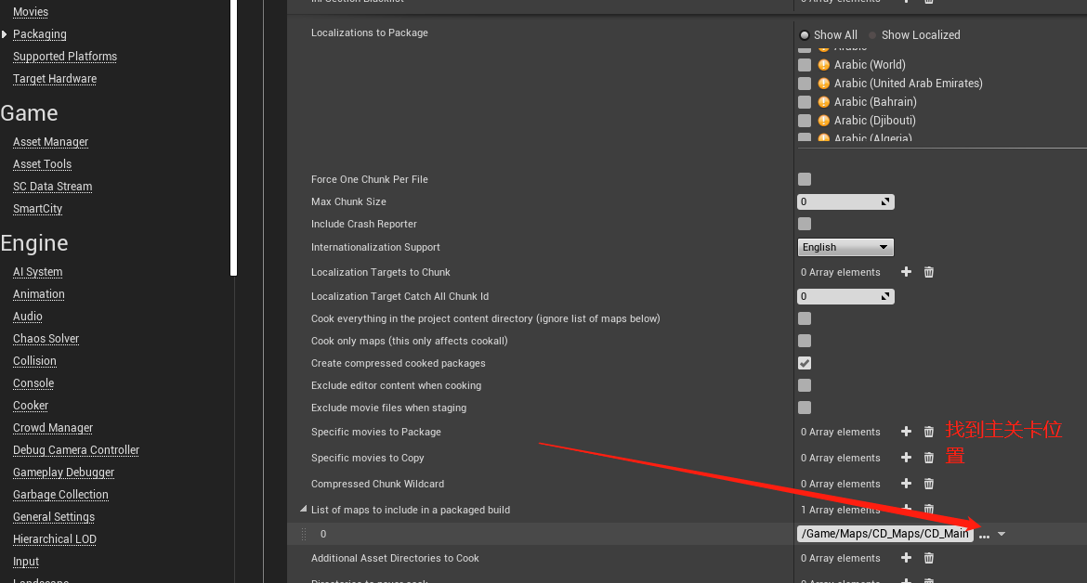This screenshot has width=1087, height=583.
Task: Select Show All radio option
Action: [829, 34]
